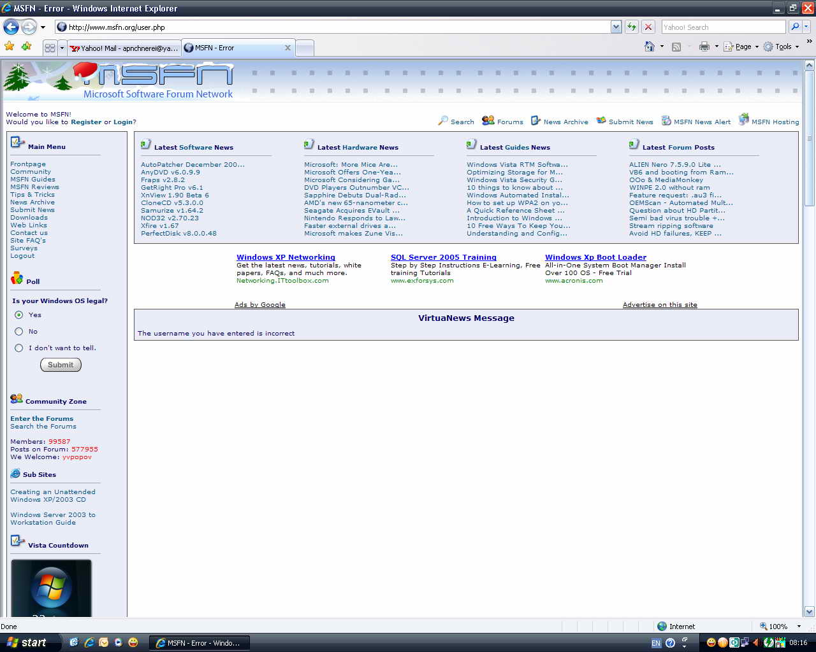Open the search provider dropdown arrow
This screenshot has height=652, width=816.
806,27
